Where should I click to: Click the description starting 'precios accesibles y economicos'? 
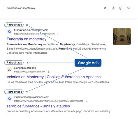[60, 111]
